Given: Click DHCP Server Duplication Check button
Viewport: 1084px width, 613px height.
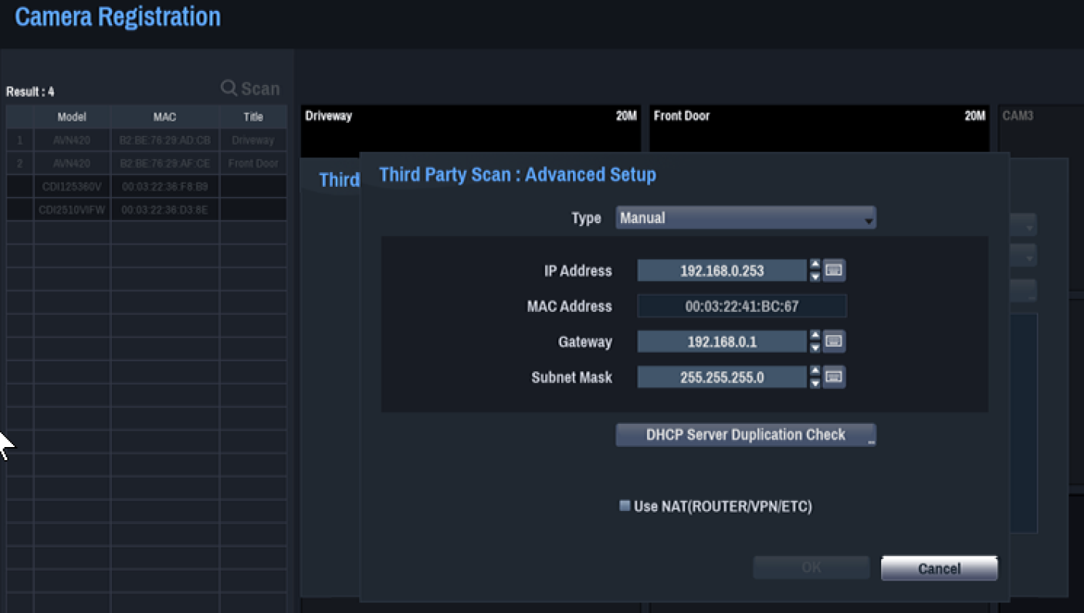Looking at the screenshot, I should [x=746, y=435].
